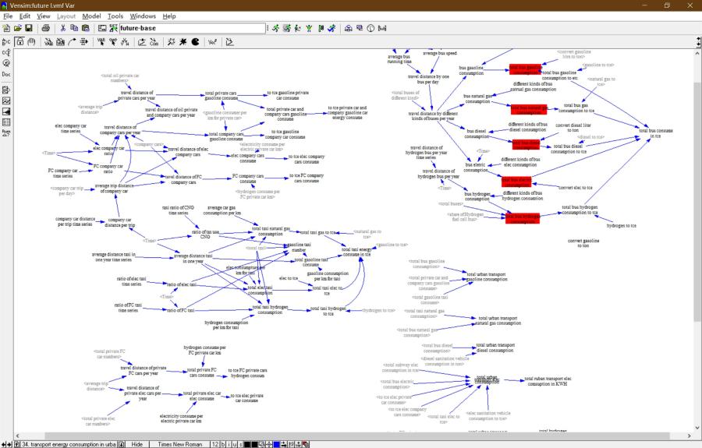Open the font size 12 selector

tap(214, 443)
